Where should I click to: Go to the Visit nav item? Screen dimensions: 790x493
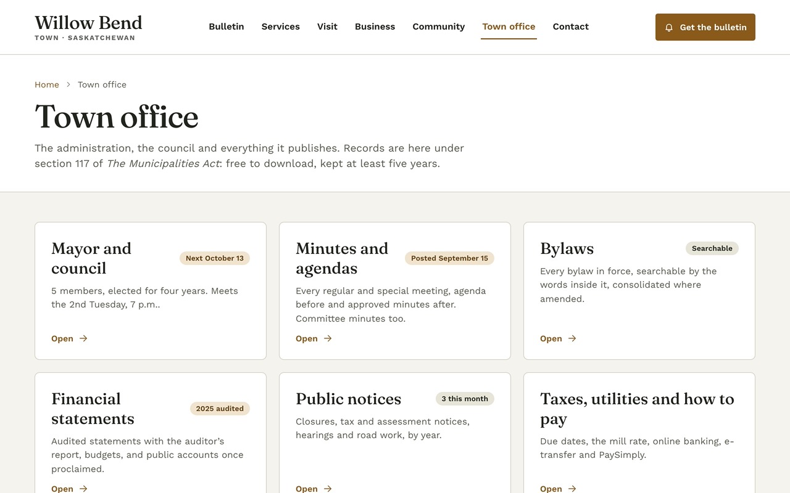(327, 26)
